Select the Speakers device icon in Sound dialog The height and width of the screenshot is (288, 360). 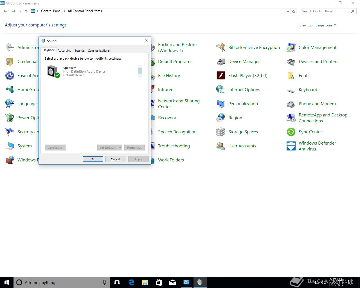pos(53,71)
